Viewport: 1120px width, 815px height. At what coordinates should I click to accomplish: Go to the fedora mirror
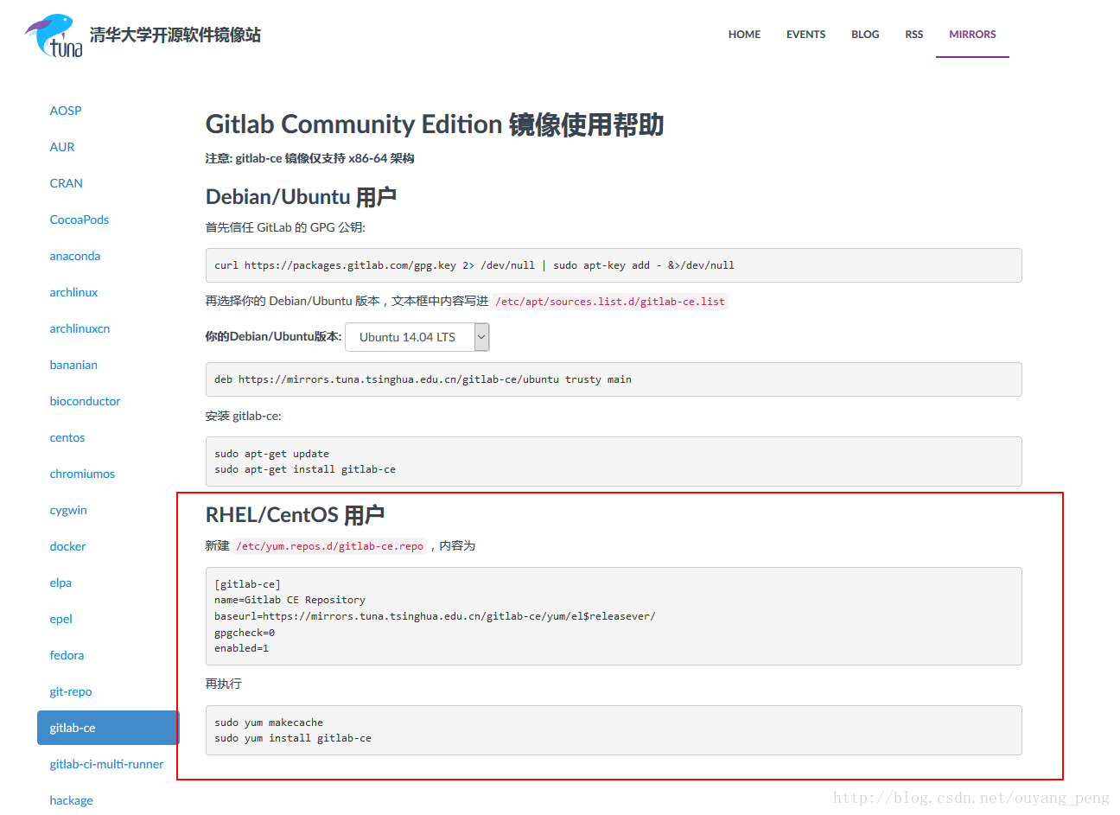[x=67, y=655]
